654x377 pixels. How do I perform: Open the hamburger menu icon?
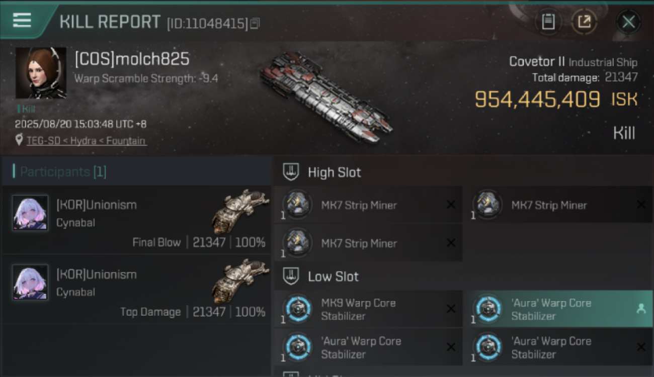pos(22,20)
